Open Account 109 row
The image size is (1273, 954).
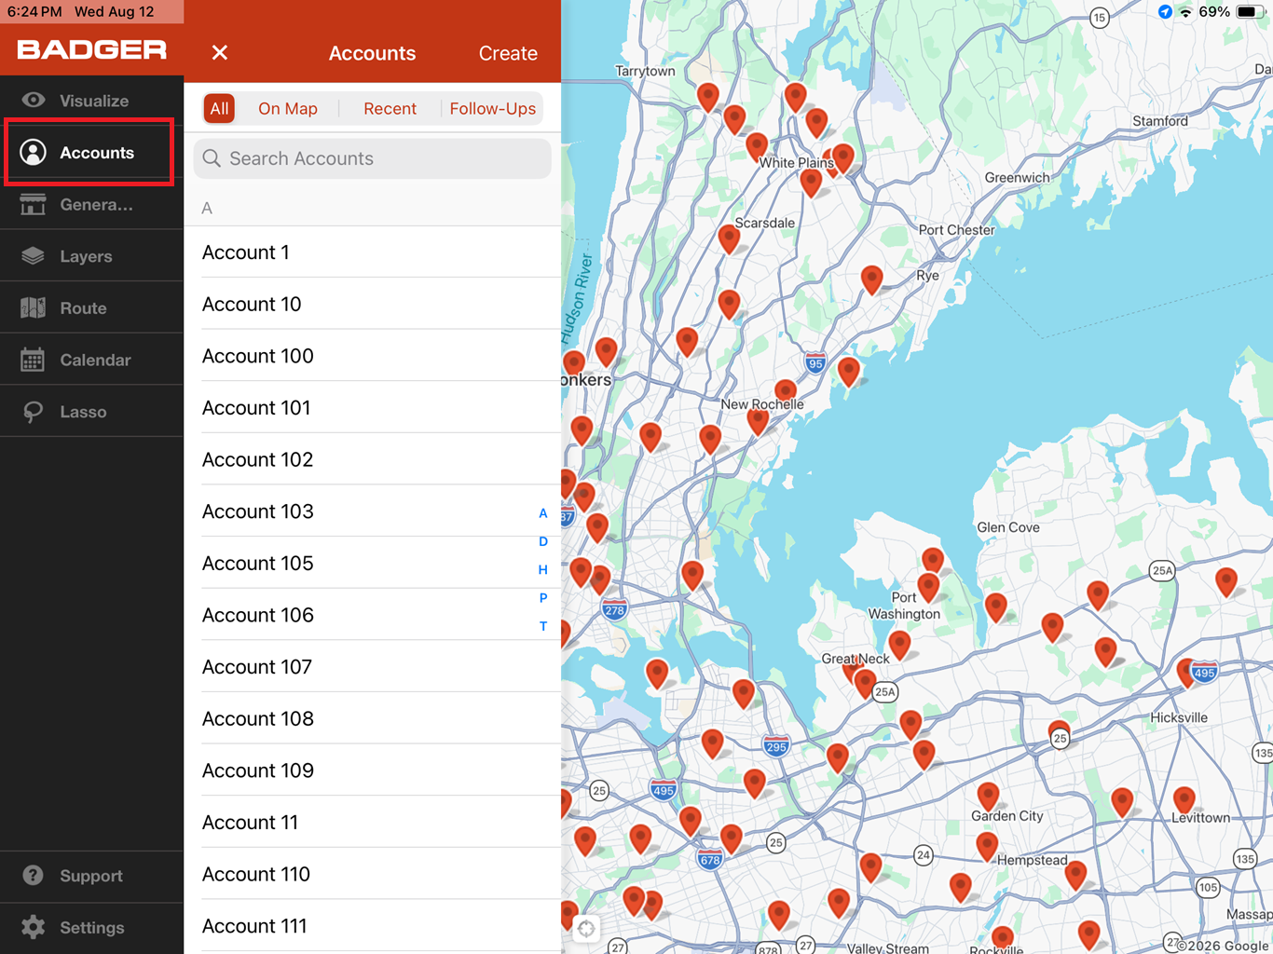[373, 770]
